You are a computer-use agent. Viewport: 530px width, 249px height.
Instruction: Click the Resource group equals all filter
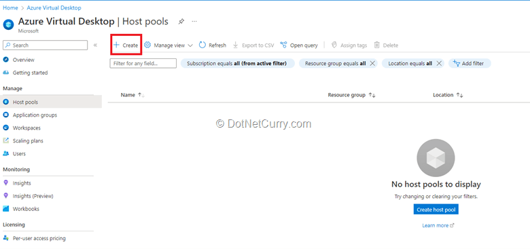[335, 63]
